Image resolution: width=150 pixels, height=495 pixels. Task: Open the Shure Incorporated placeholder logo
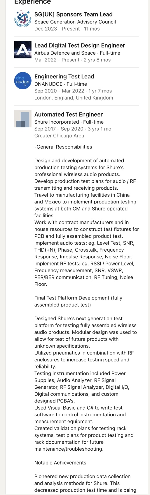(23, 119)
